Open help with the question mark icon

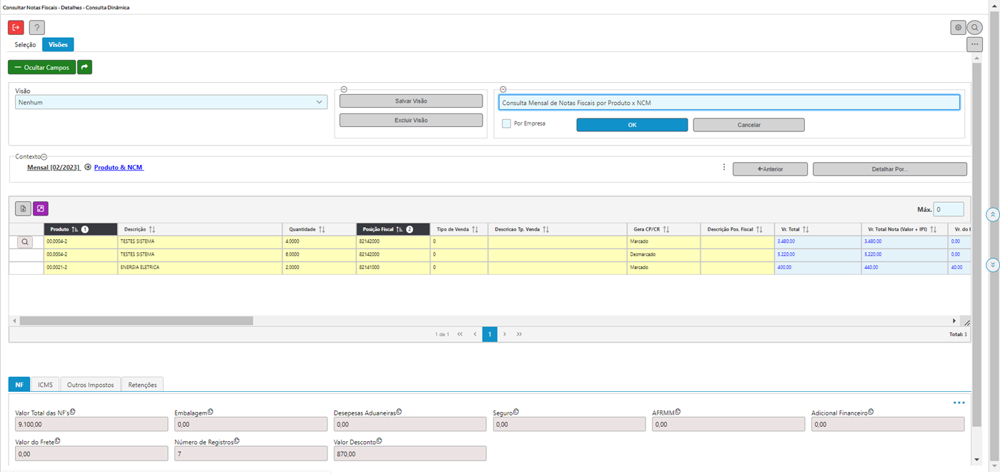point(36,28)
